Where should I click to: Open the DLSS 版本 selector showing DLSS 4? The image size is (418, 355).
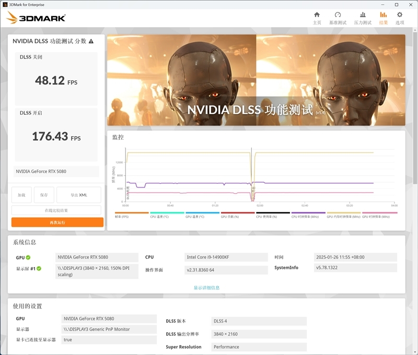(x=259, y=321)
